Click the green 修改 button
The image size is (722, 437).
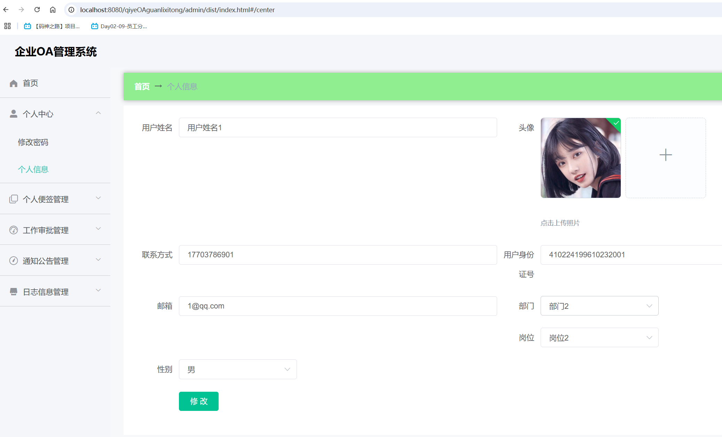point(198,401)
